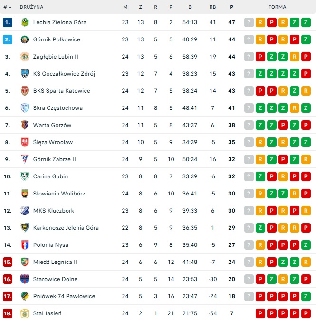
Task: Click the DRUŻYNA column header
Action: (31, 7)
